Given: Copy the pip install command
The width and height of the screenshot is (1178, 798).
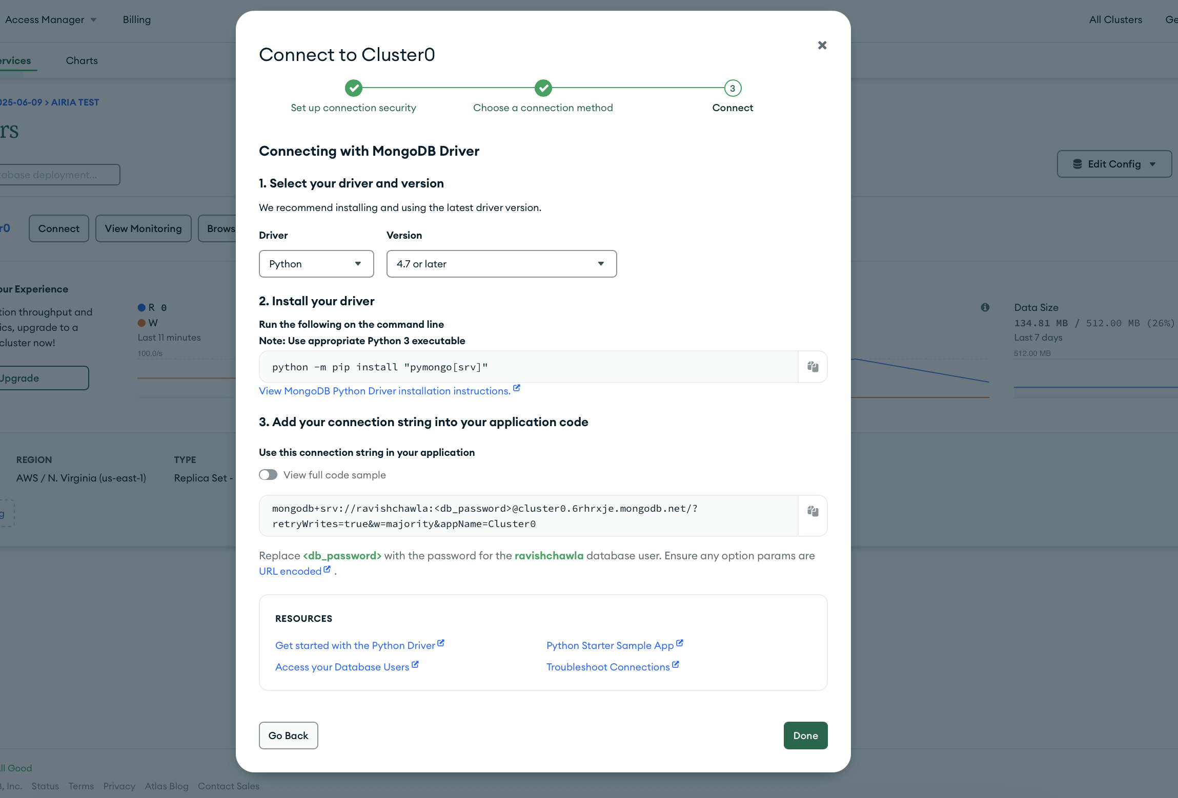Looking at the screenshot, I should pyautogui.click(x=813, y=367).
